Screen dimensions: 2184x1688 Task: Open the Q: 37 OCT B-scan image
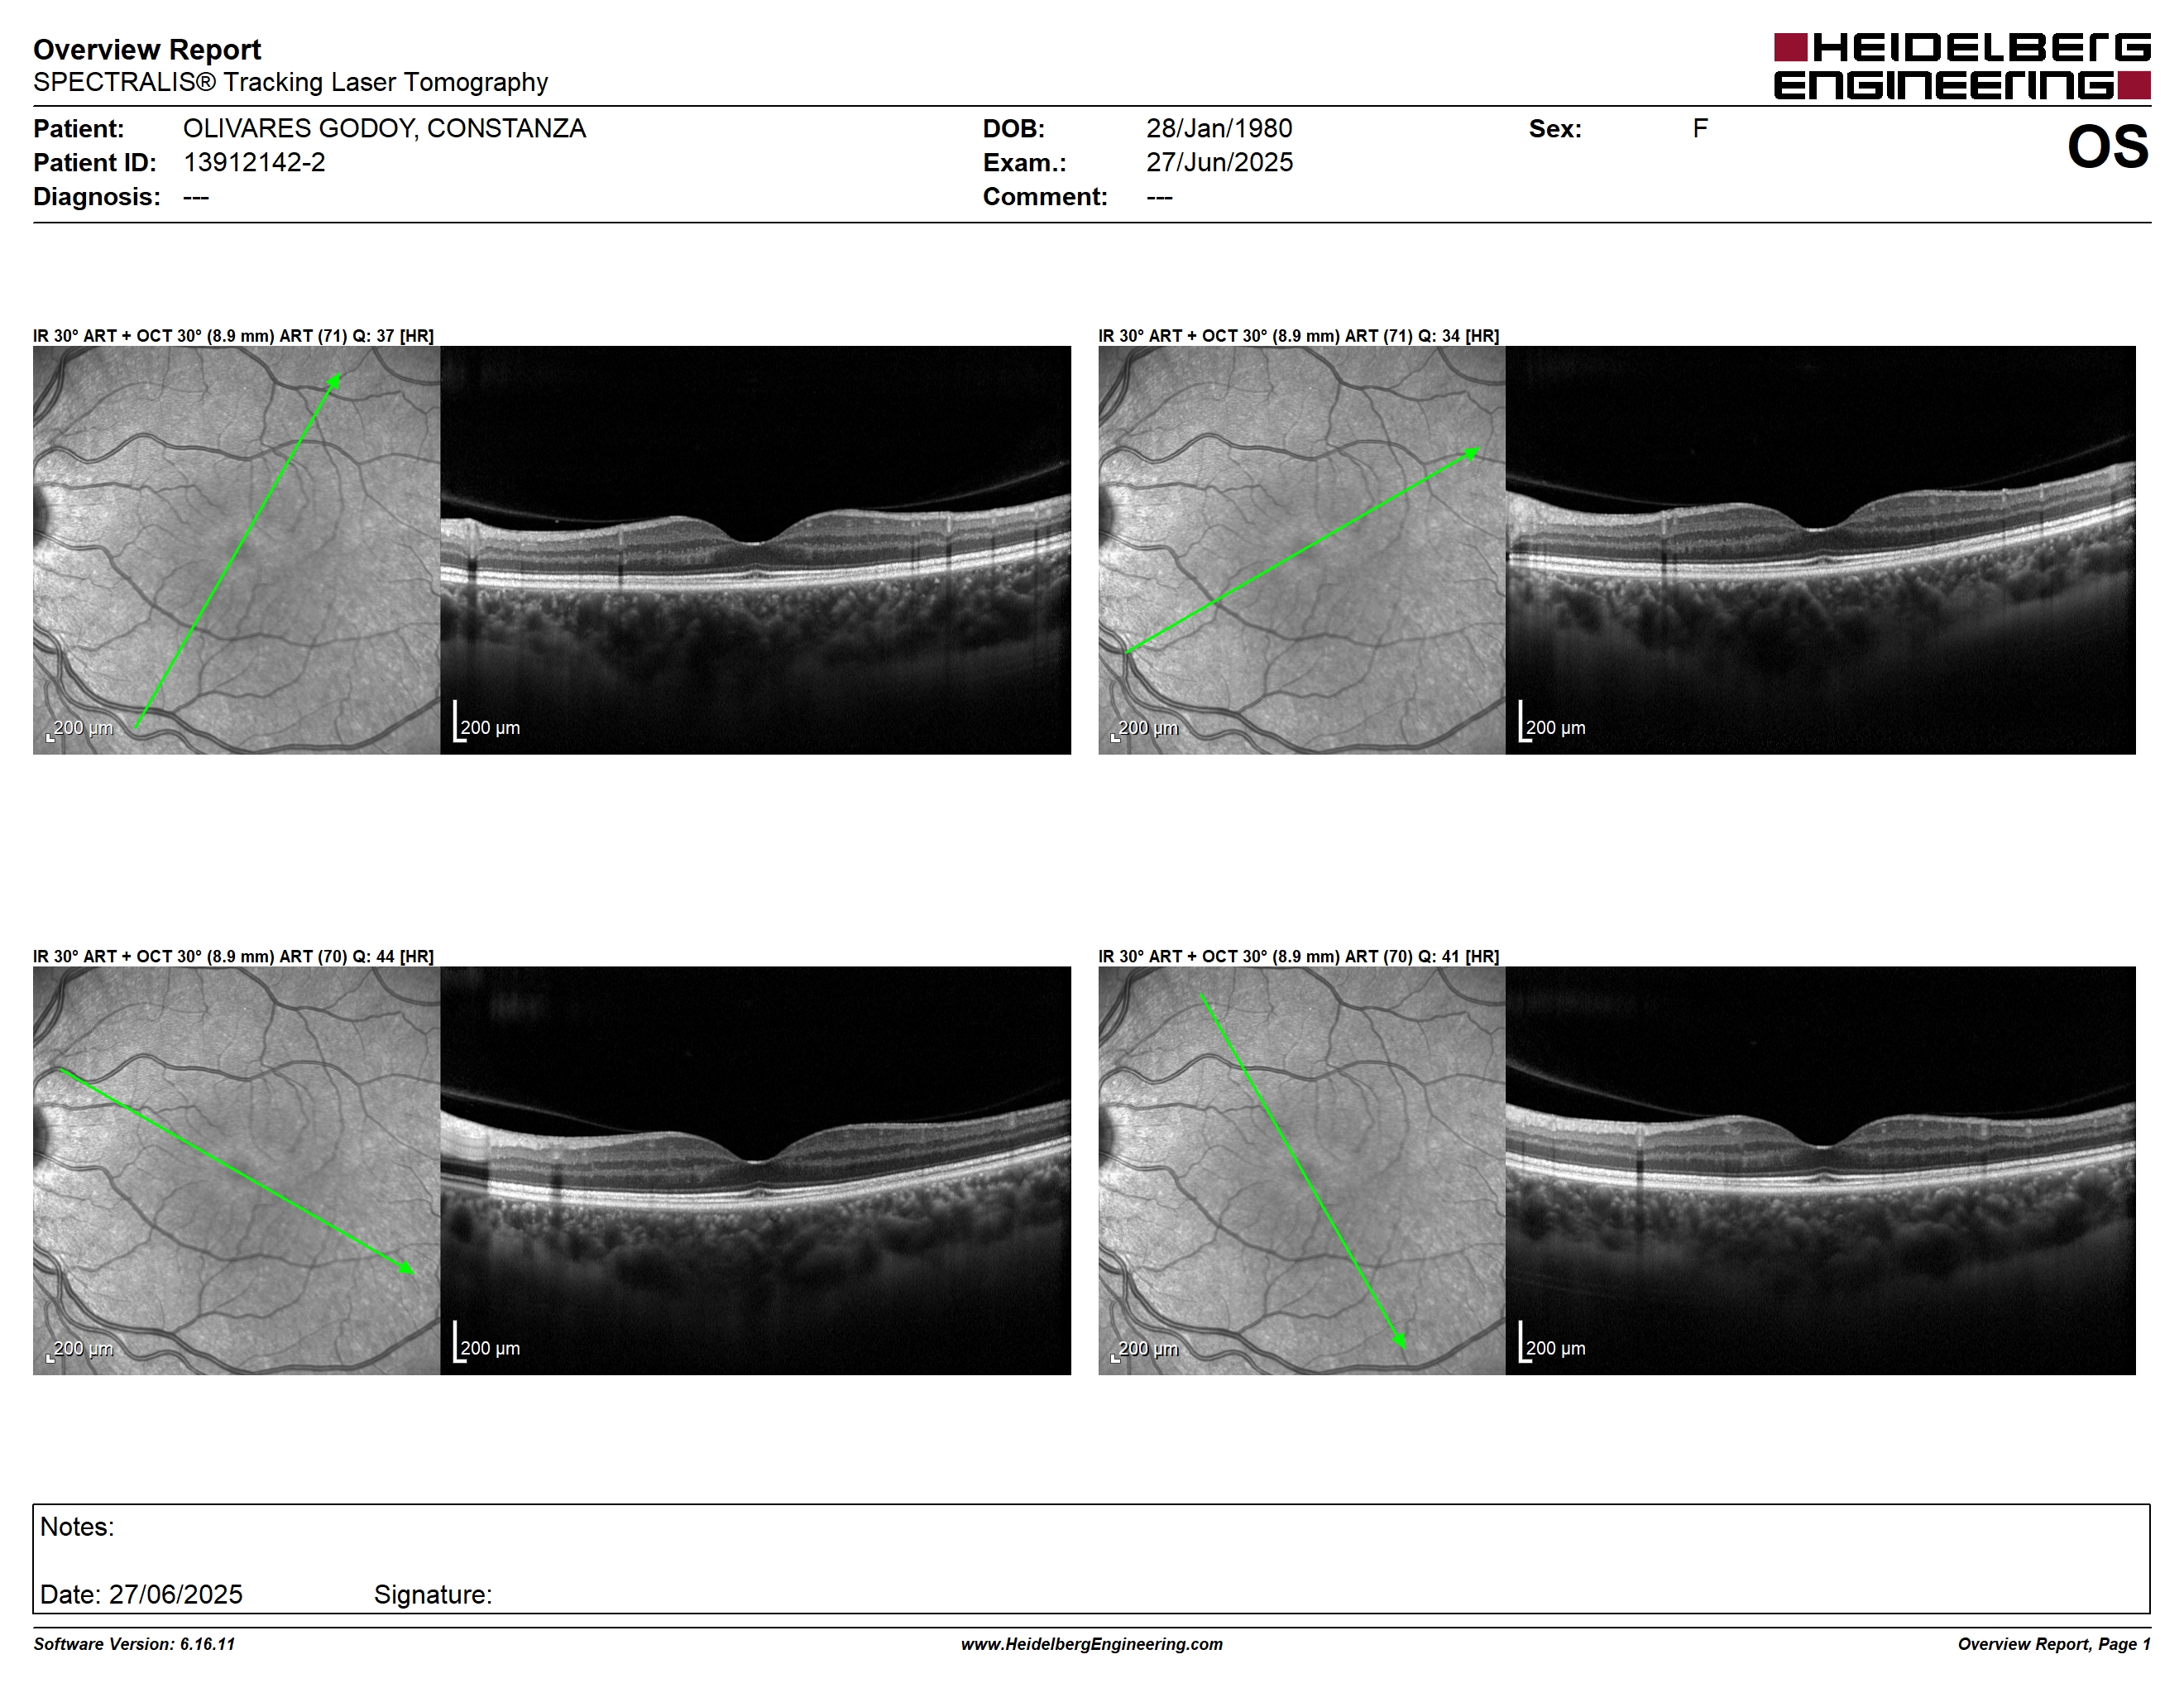pos(755,550)
